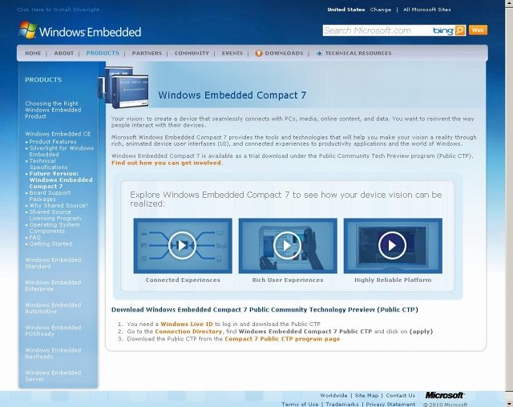Click the Trademarks footer link
Screen dimensions: 513x407
tap(342, 404)
